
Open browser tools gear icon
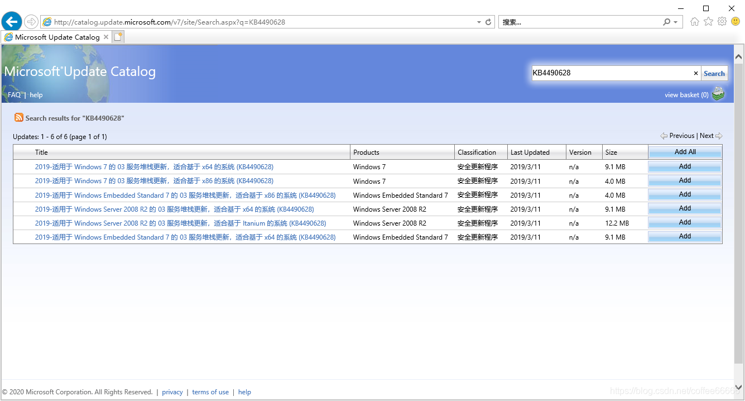click(x=722, y=22)
